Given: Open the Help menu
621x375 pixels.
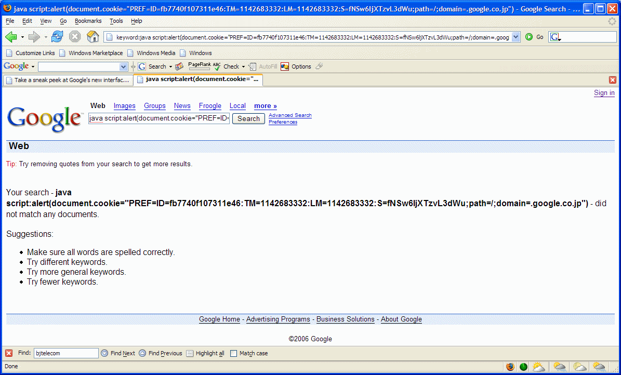Looking at the screenshot, I should [136, 21].
